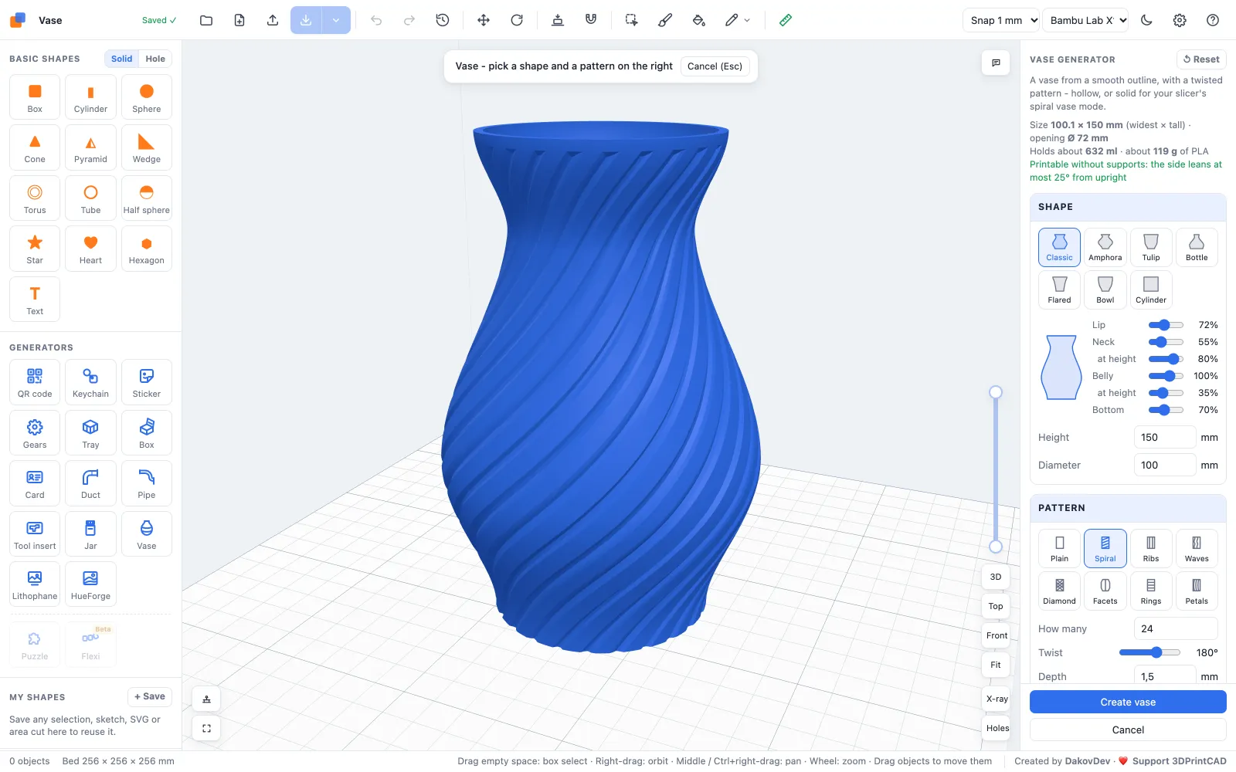Adjust the Lip slider
Viewport: 1236px width, 772px height.
point(1166,325)
